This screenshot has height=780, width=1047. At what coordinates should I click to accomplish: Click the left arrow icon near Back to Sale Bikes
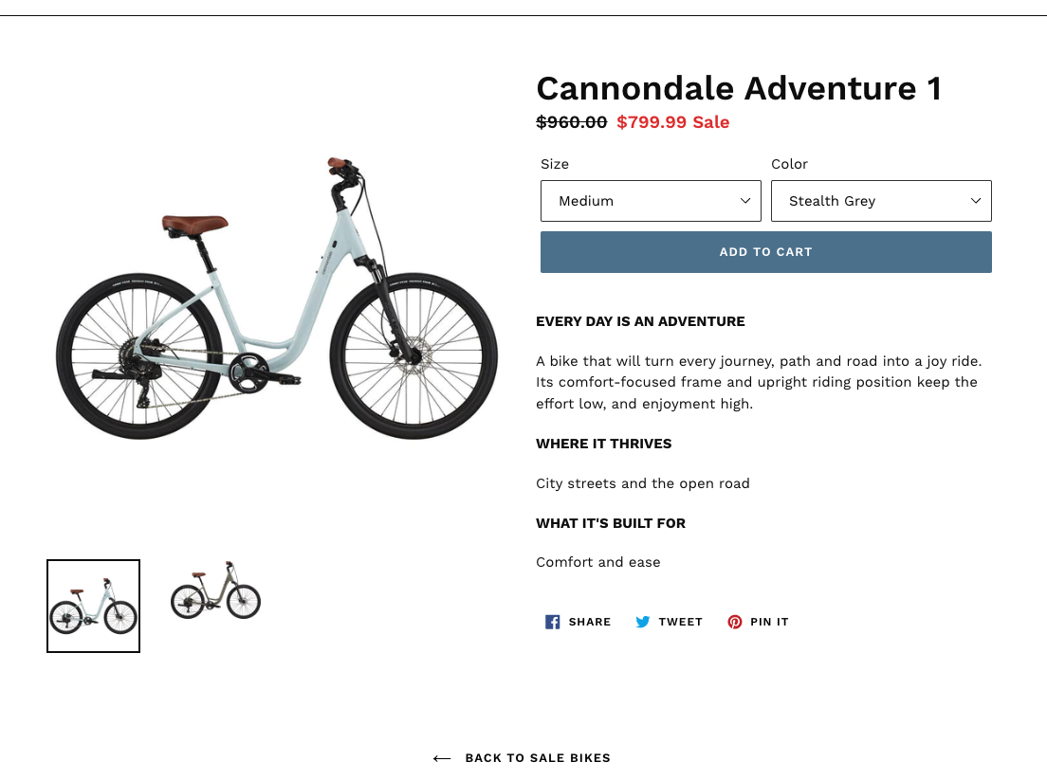pyautogui.click(x=442, y=758)
